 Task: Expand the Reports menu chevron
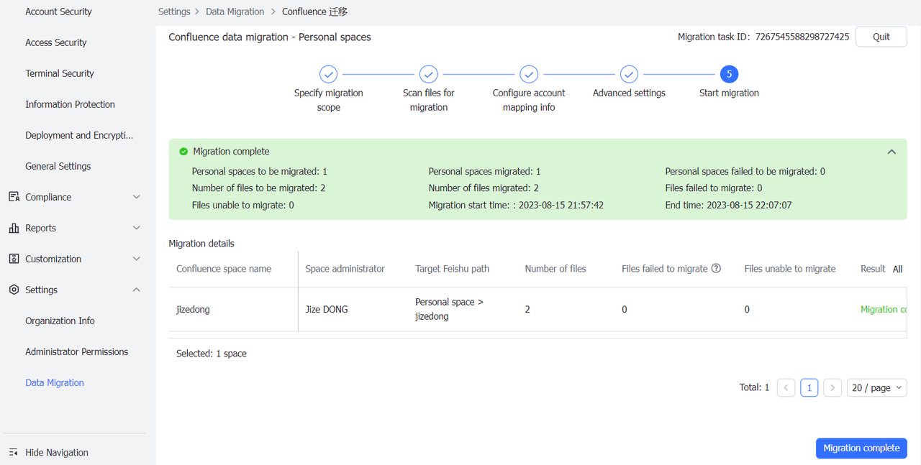tap(137, 228)
